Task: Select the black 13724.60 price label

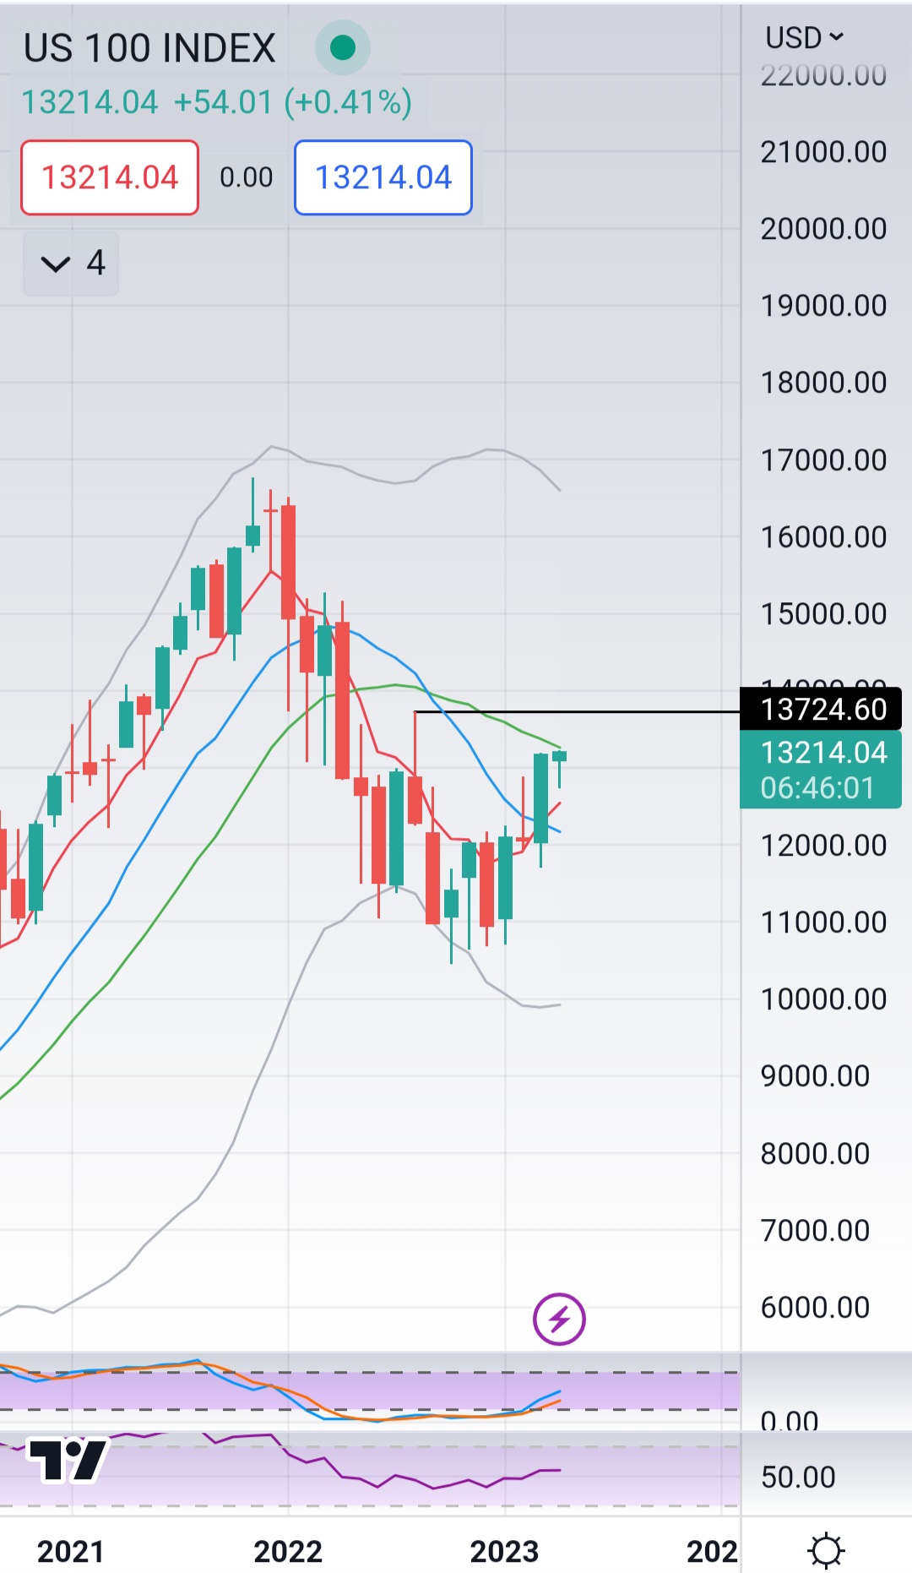Action: tap(822, 710)
